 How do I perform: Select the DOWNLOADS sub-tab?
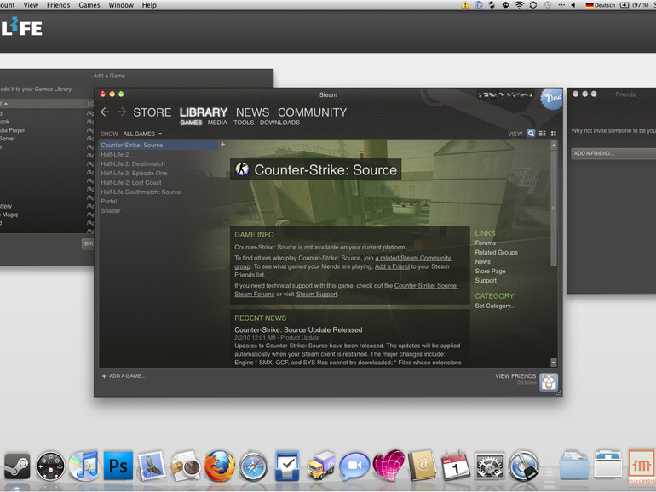click(279, 123)
